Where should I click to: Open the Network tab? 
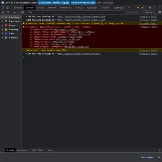(x=52, y=8)
